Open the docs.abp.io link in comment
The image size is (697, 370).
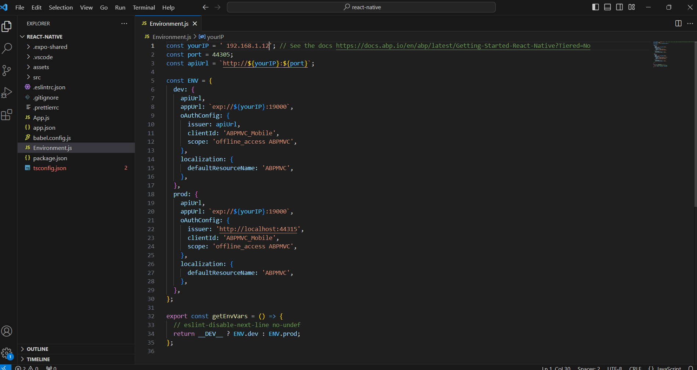click(463, 46)
